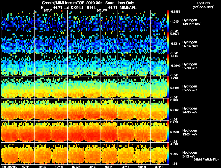Click the '08:29' time axis label
The height and width of the screenshot is (168, 221).
tap(159, 167)
